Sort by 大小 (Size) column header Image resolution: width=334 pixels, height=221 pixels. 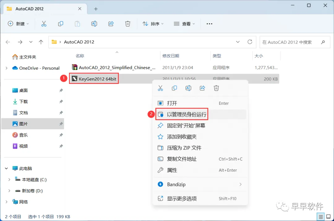tap(259, 56)
